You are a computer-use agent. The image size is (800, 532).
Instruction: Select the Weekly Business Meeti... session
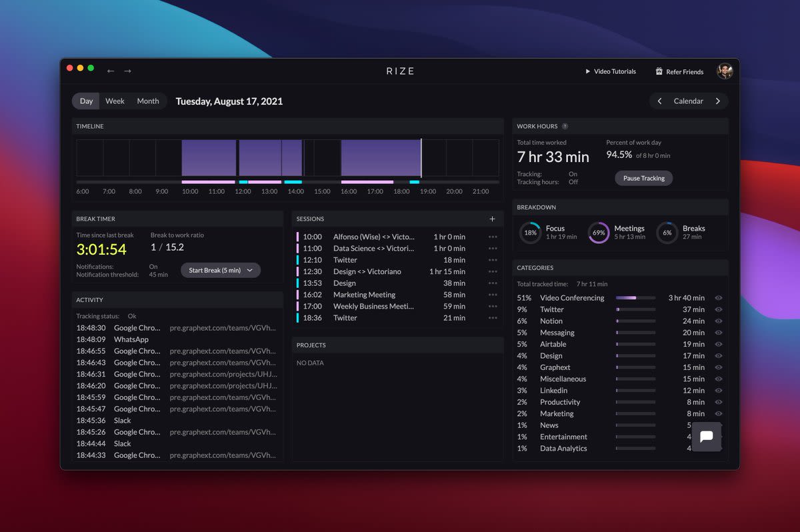[x=397, y=307]
